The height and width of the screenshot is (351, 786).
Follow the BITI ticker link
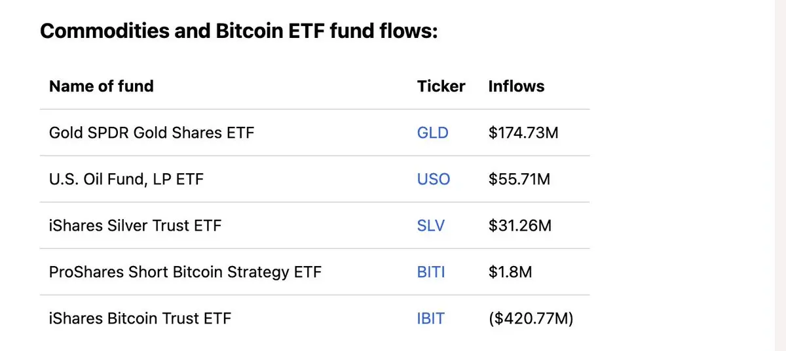pyautogui.click(x=430, y=273)
